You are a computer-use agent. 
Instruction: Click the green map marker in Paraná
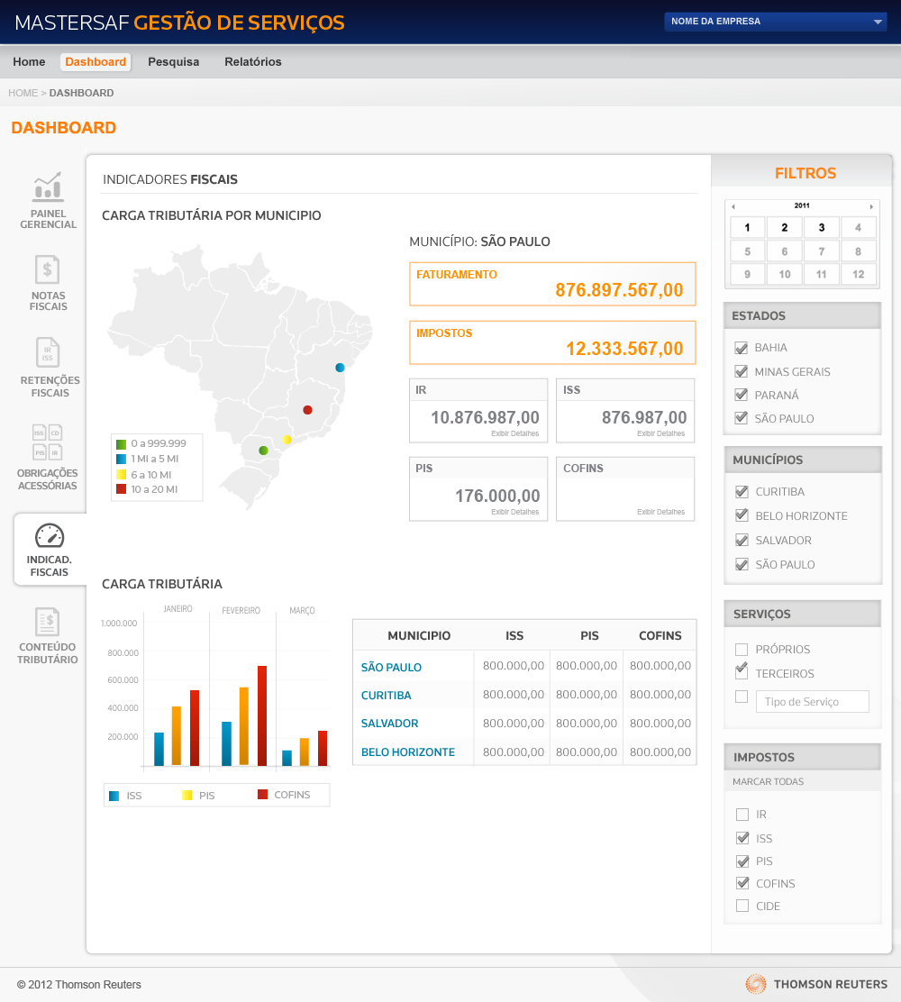[x=263, y=451]
